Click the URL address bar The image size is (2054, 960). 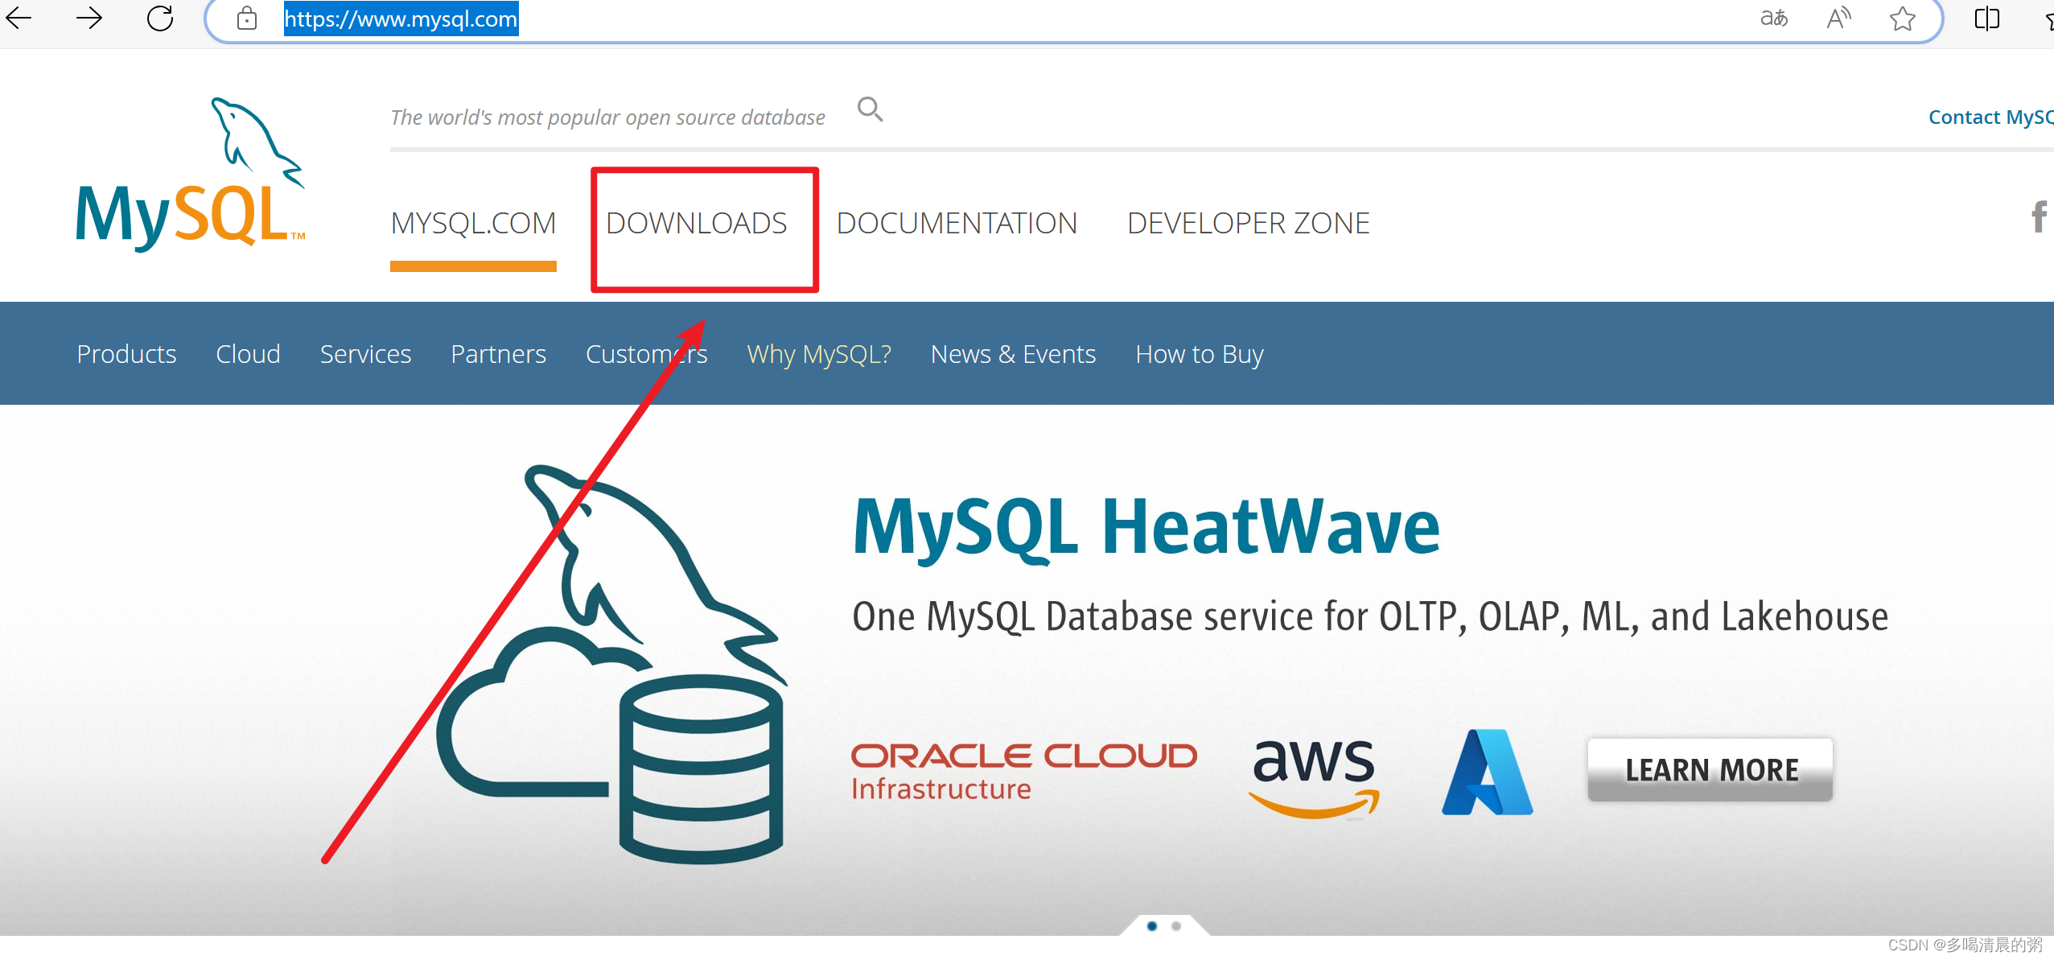[x=965, y=19]
